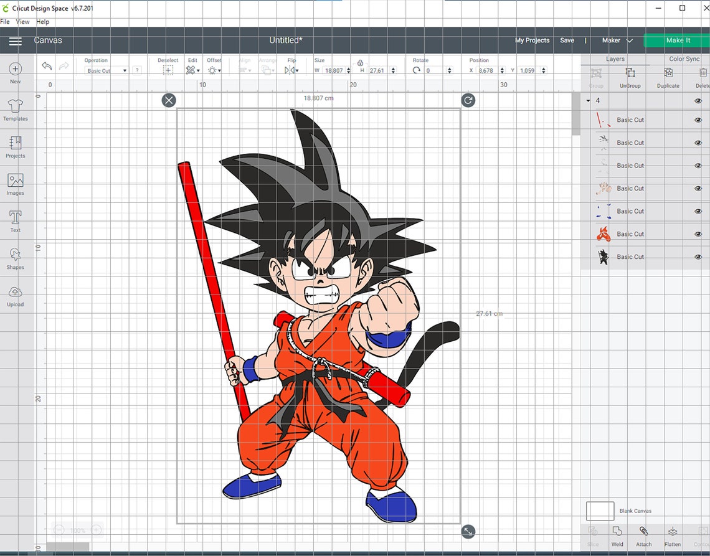This screenshot has width=710, height=556.
Task: Click the Attach tool
Action: coord(643,536)
